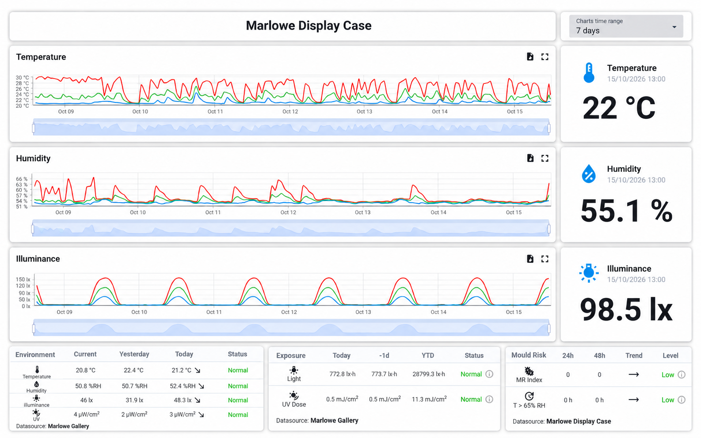Click the T > 65% RH clock icon
Screen dimensions: 701x438
click(529, 396)
